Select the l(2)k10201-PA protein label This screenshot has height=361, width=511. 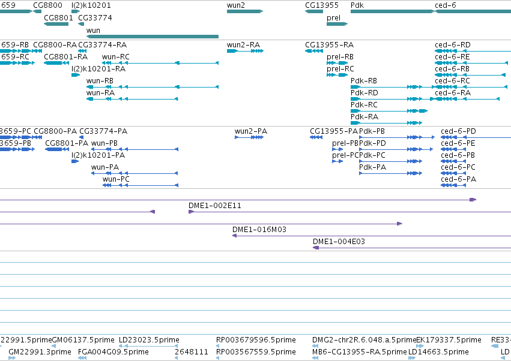(x=98, y=155)
